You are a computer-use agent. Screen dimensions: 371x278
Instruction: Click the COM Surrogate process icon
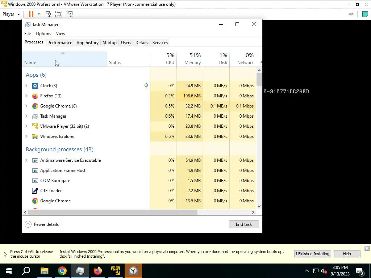[35, 181]
